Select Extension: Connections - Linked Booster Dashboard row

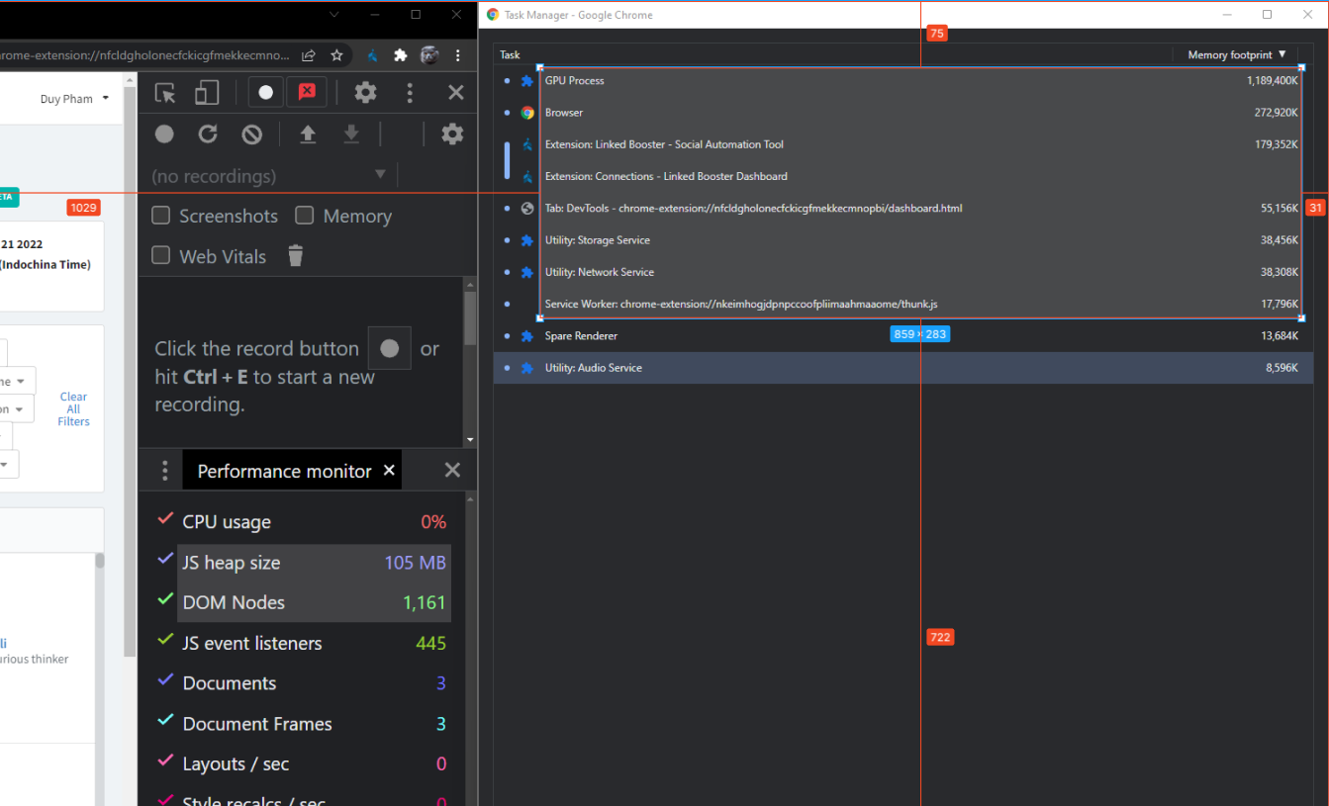tap(903, 176)
